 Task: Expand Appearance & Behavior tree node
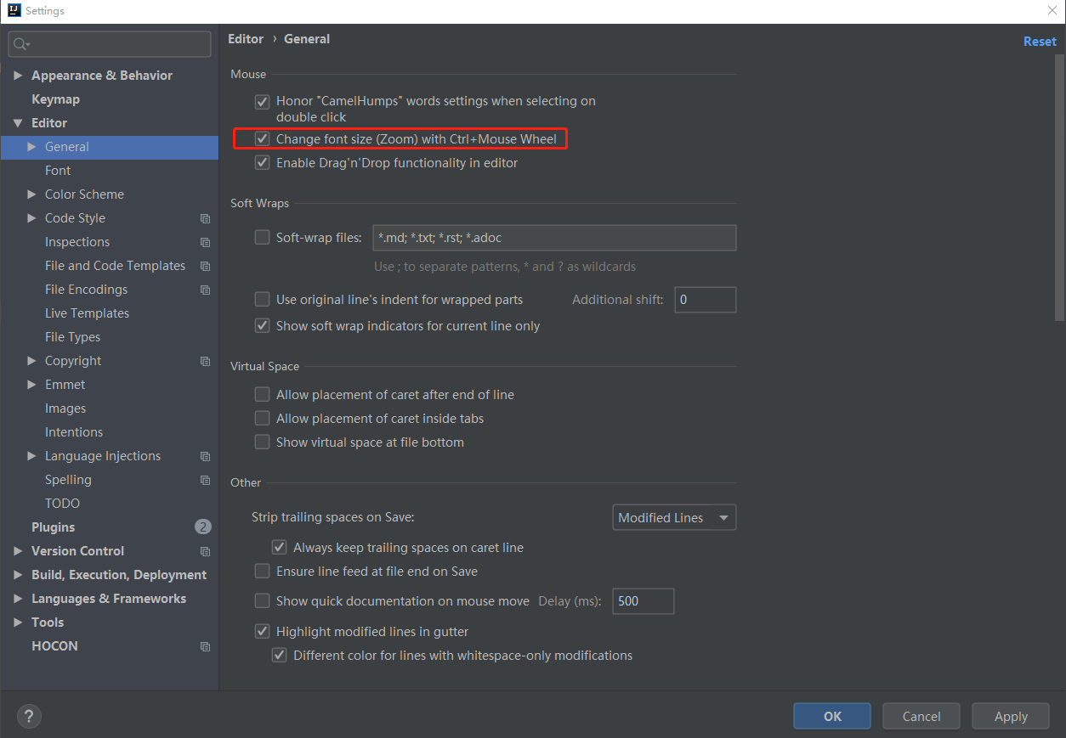coord(18,76)
